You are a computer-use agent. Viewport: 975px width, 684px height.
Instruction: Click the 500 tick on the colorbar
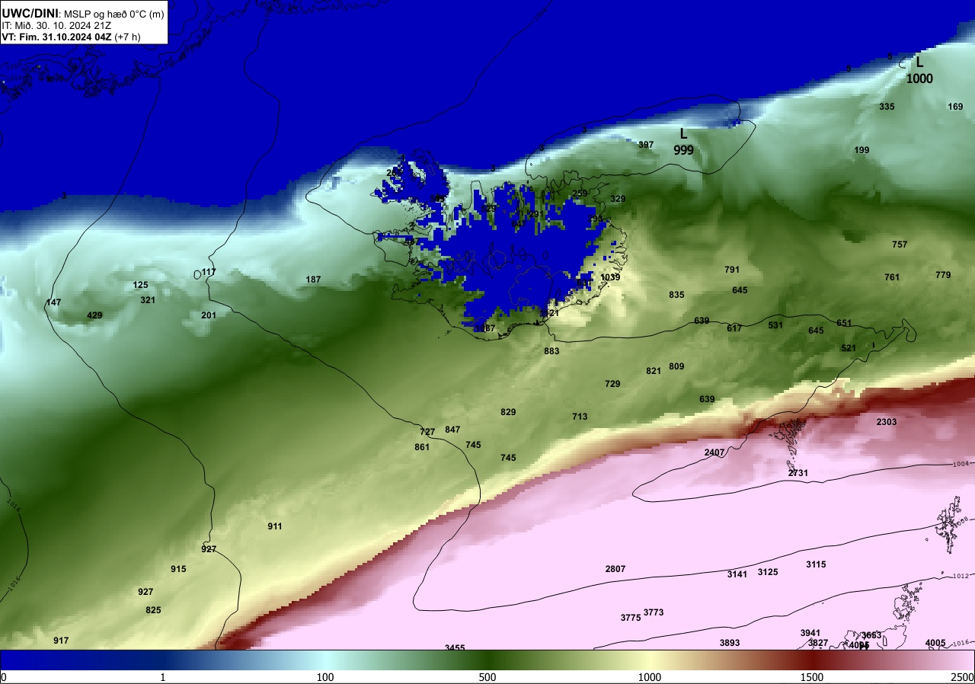tap(487, 677)
